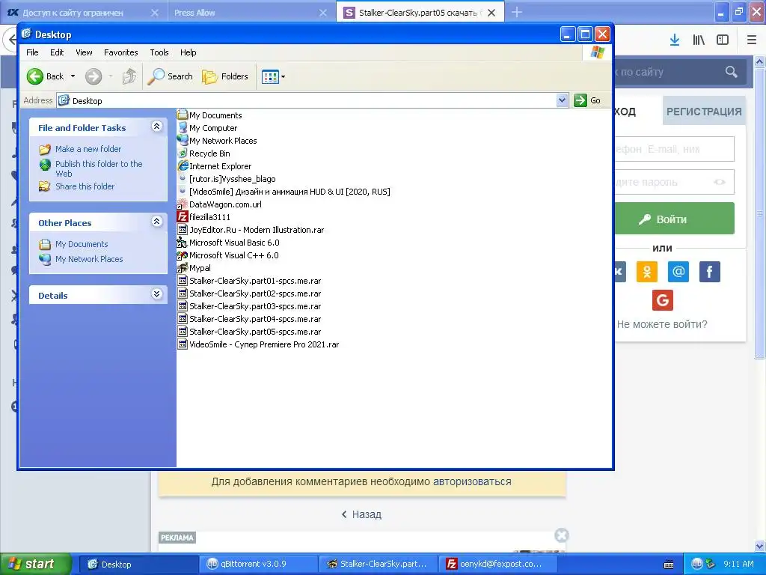Click the Up folder toolbar icon
Image resolution: width=766 pixels, height=575 pixels.
129,76
